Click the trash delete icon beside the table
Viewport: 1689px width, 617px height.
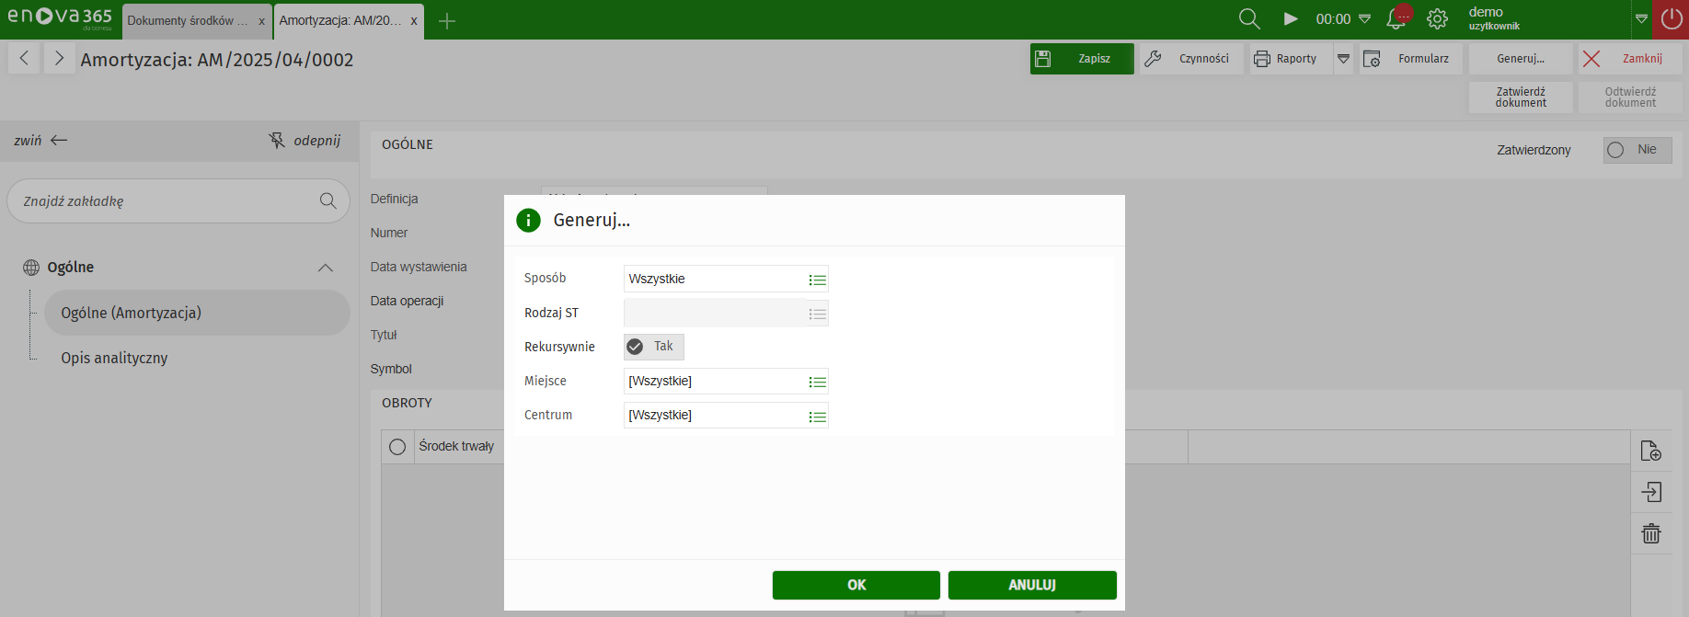1650,533
